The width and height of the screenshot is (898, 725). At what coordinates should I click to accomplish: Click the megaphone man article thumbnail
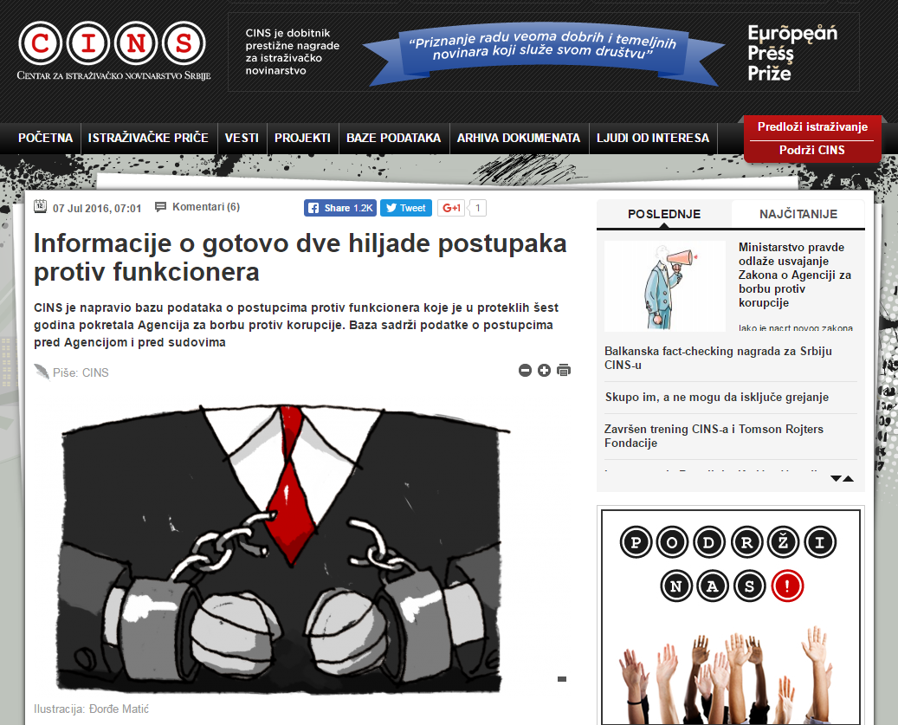tap(664, 286)
